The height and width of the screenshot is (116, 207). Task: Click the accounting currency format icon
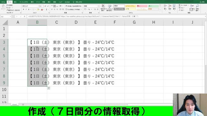tap(85, 9)
